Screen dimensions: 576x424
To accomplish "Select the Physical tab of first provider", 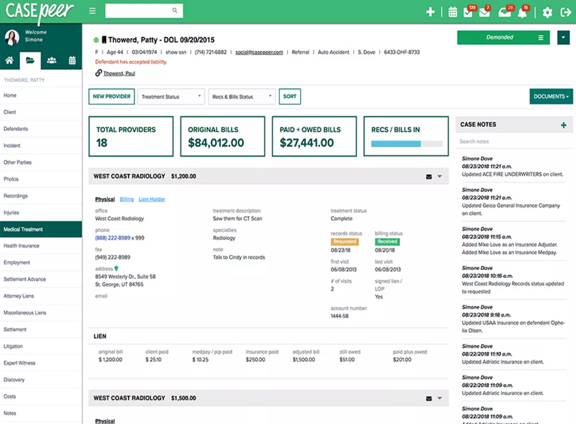I will point(105,199).
